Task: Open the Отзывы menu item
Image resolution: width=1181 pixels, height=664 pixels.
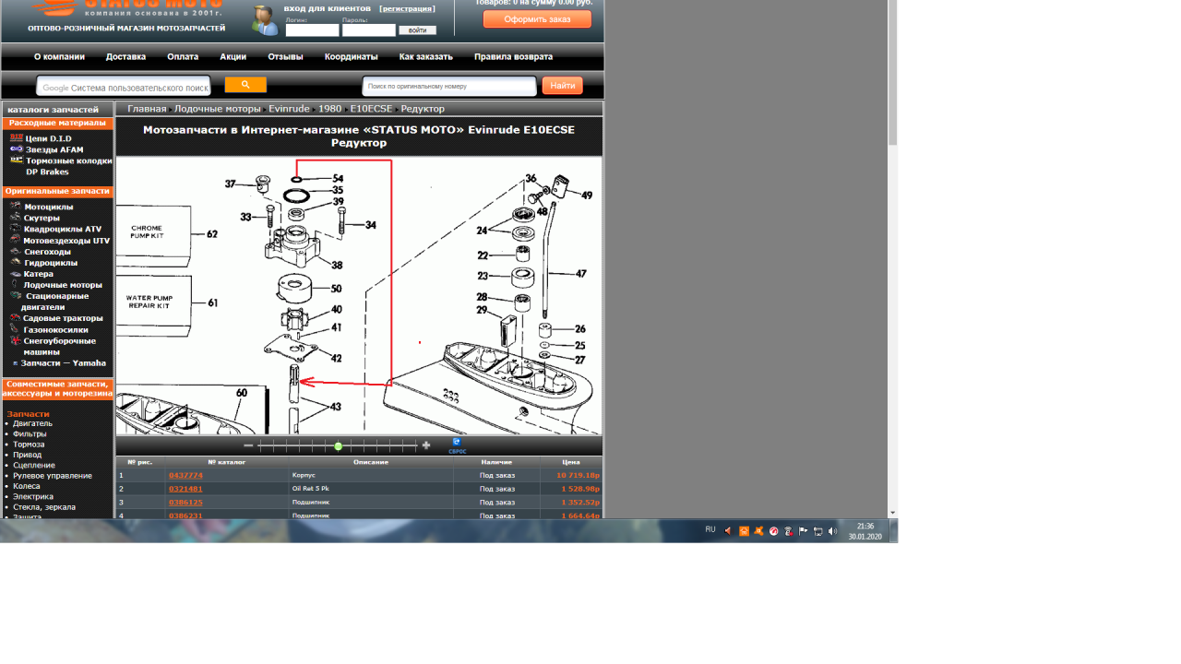Action: (x=285, y=56)
